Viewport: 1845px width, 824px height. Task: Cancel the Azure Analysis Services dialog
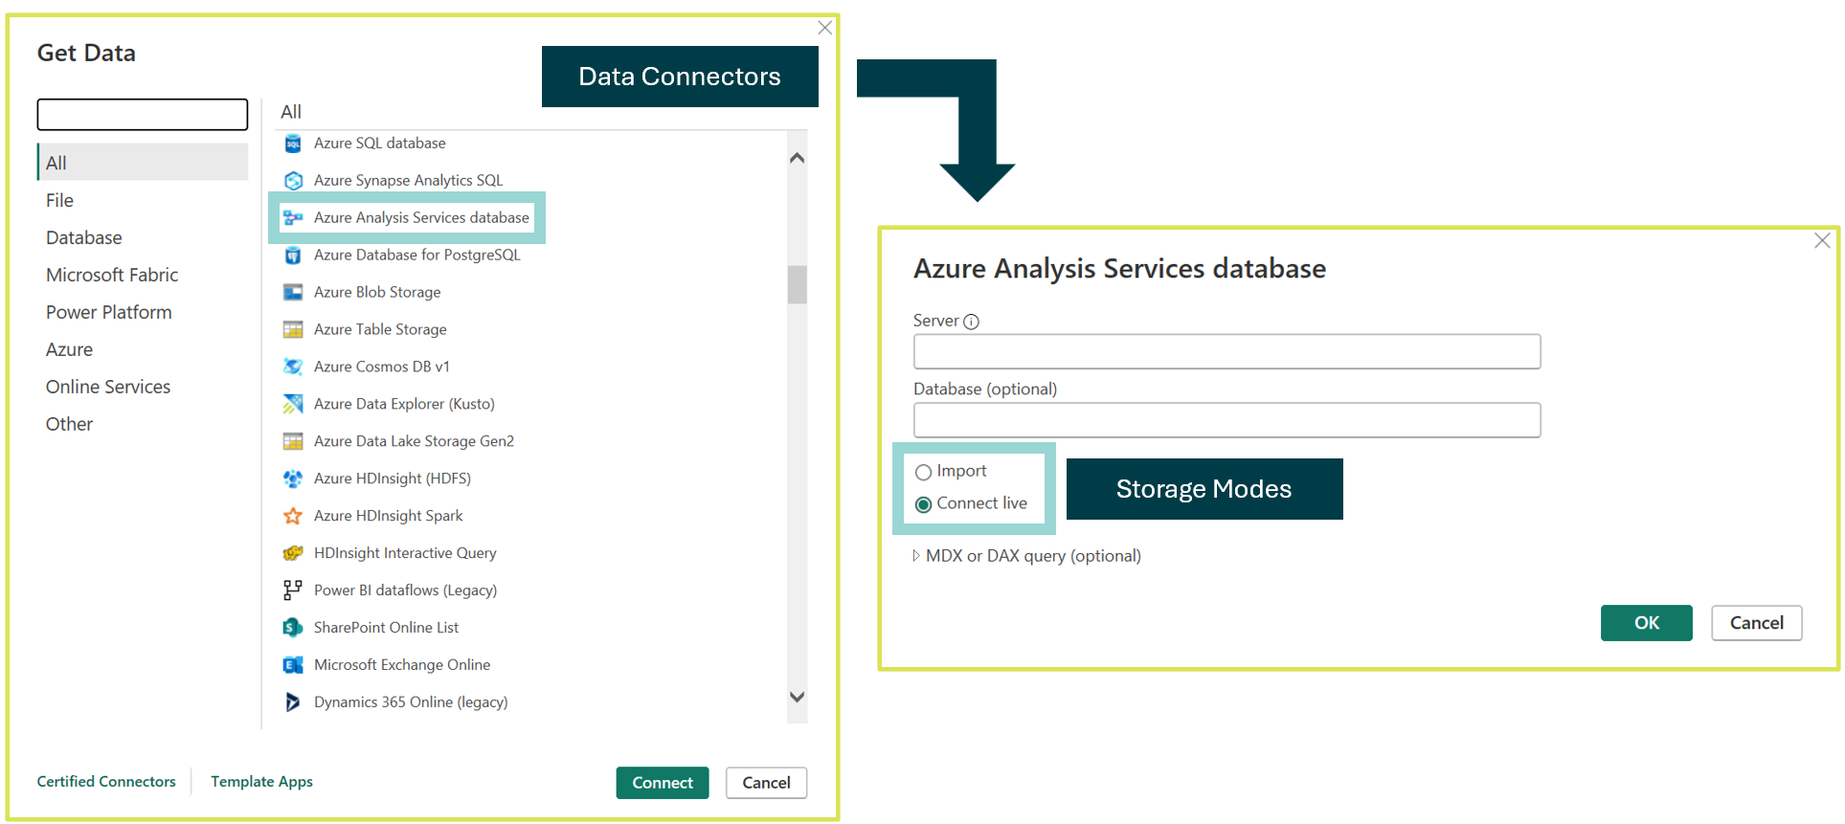pyautogui.click(x=1756, y=623)
